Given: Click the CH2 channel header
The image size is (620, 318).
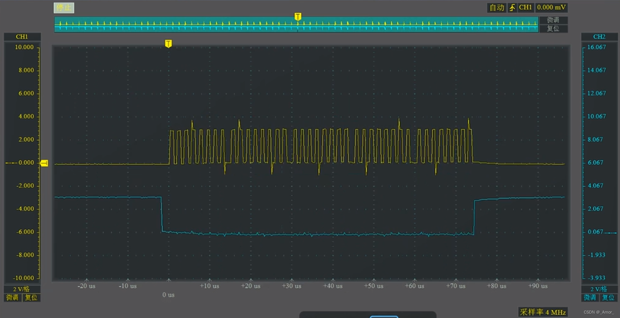Looking at the screenshot, I should [x=599, y=37].
